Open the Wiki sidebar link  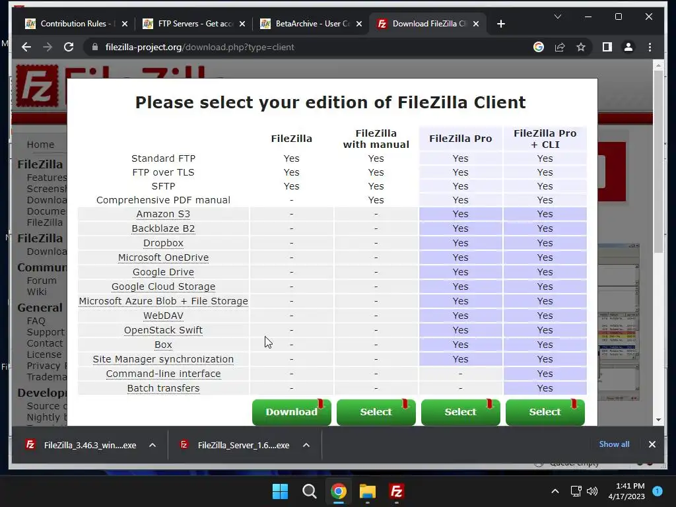pyautogui.click(x=37, y=291)
